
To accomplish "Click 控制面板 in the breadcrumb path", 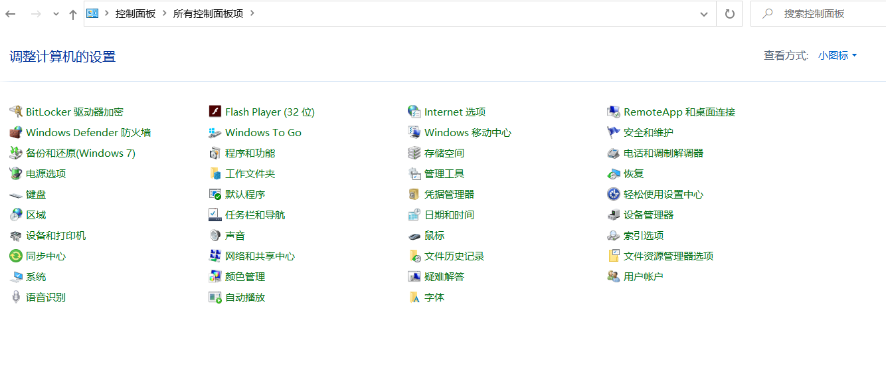I will click(x=135, y=14).
